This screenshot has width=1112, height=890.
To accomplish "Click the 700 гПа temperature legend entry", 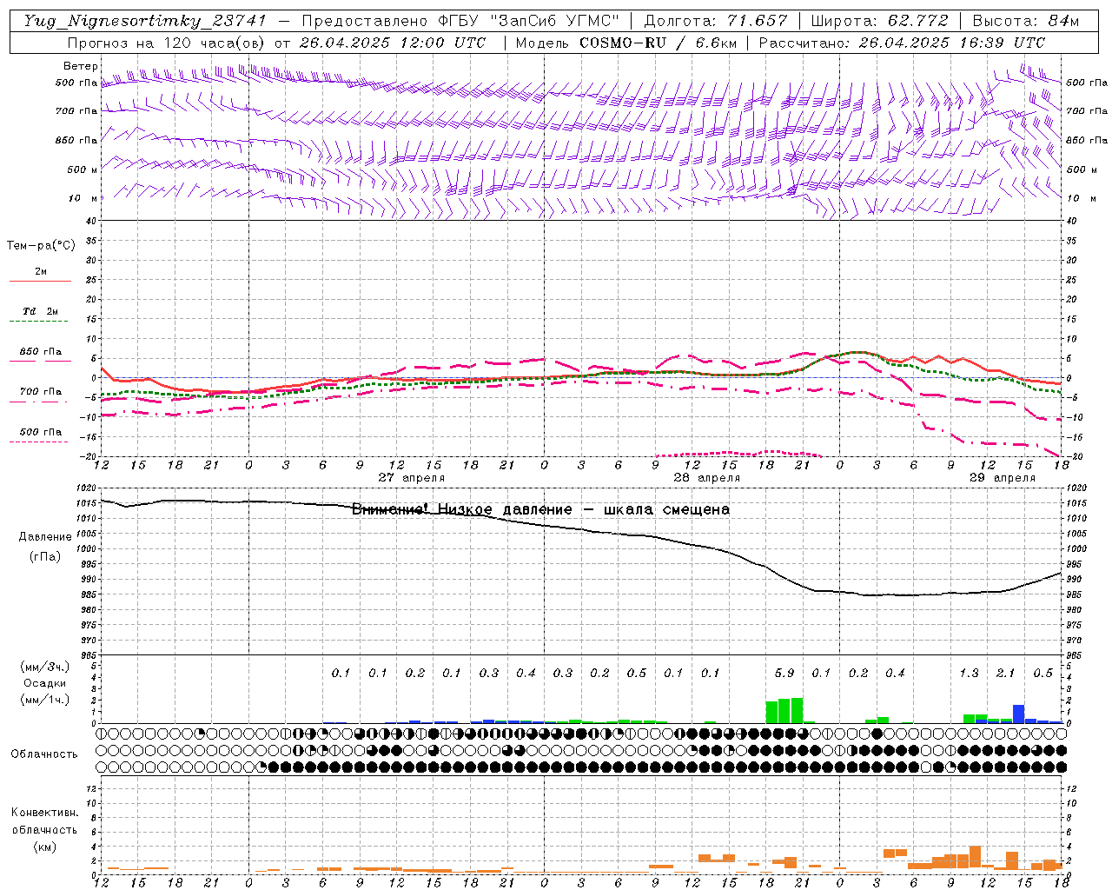I will 41,392.
